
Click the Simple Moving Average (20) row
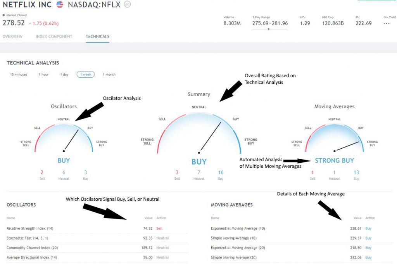301,257
